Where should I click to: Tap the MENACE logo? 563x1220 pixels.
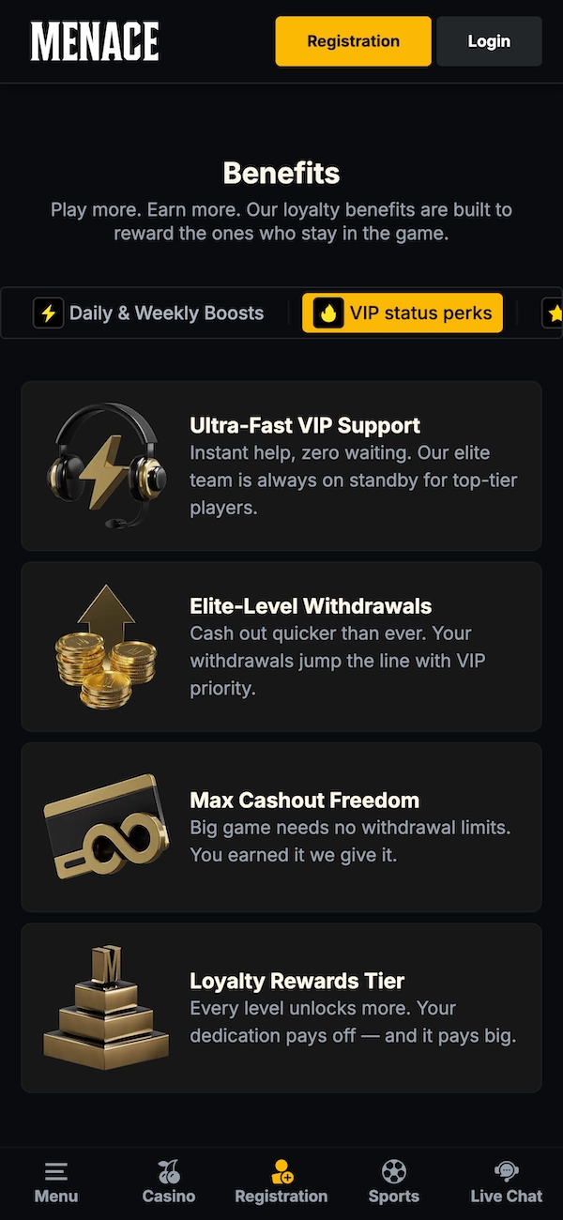click(x=94, y=41)
